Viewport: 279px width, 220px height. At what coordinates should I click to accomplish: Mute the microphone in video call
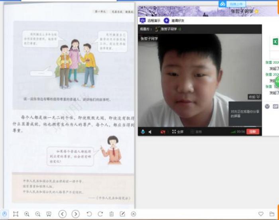[x=143, y=132]
